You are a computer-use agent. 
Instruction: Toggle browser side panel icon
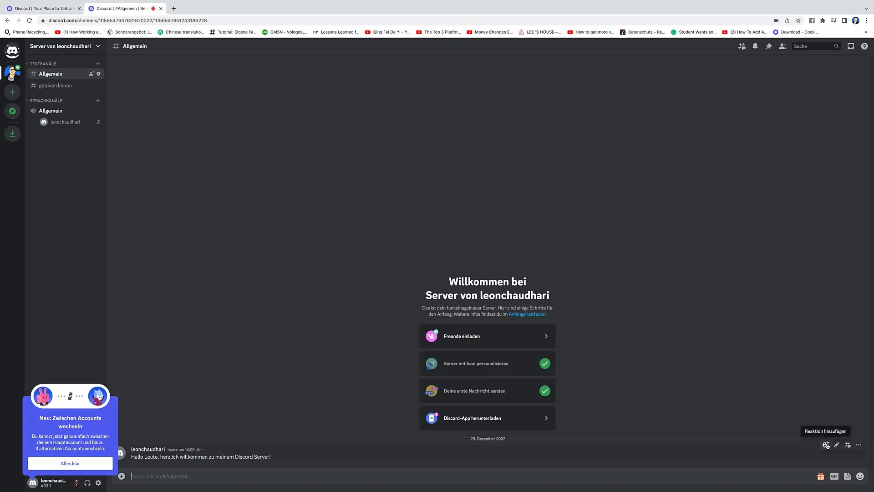[844, 20]
